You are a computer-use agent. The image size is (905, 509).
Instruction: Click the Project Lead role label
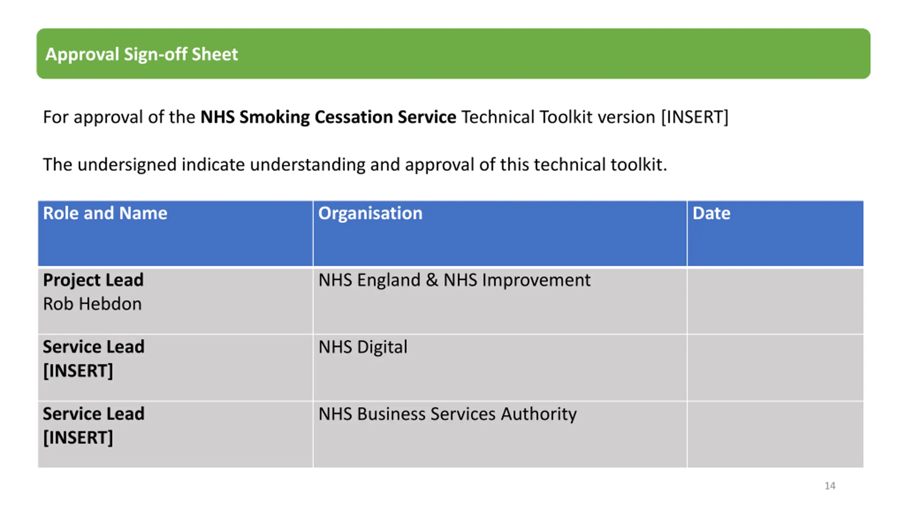click(x=93, y=280)
